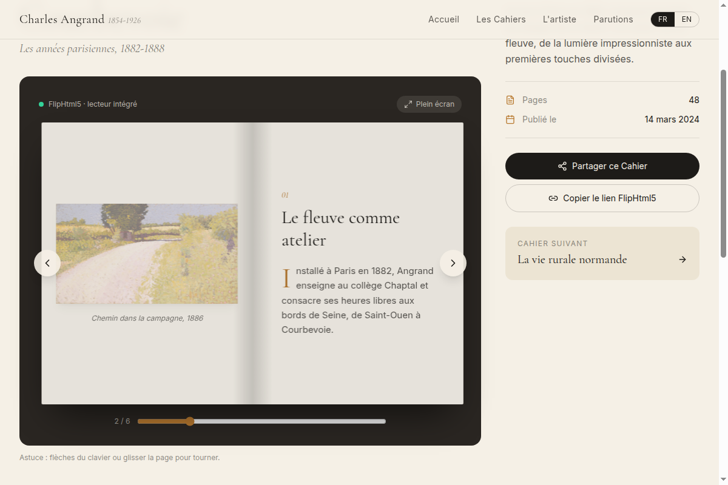Click the right page text of the flipbook
Screen dimensions: 728x485
358,300
